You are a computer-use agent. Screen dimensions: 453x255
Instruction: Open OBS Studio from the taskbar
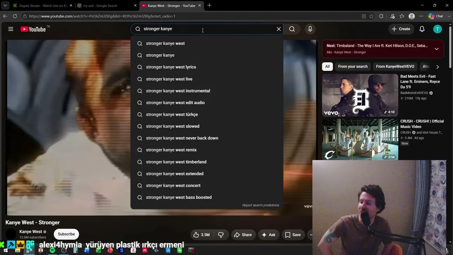tap(64, 250)
